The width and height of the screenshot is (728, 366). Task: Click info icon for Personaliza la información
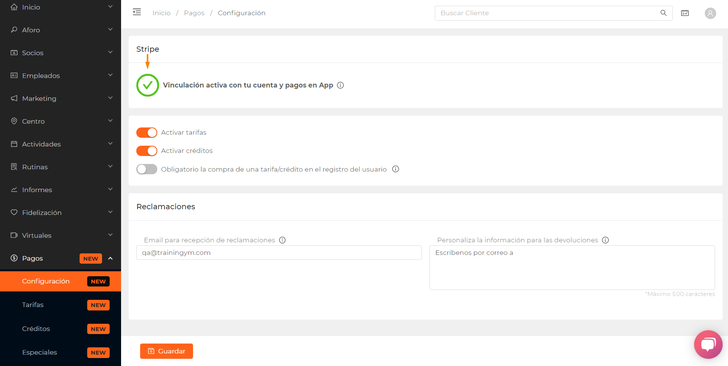click(605, 240)
